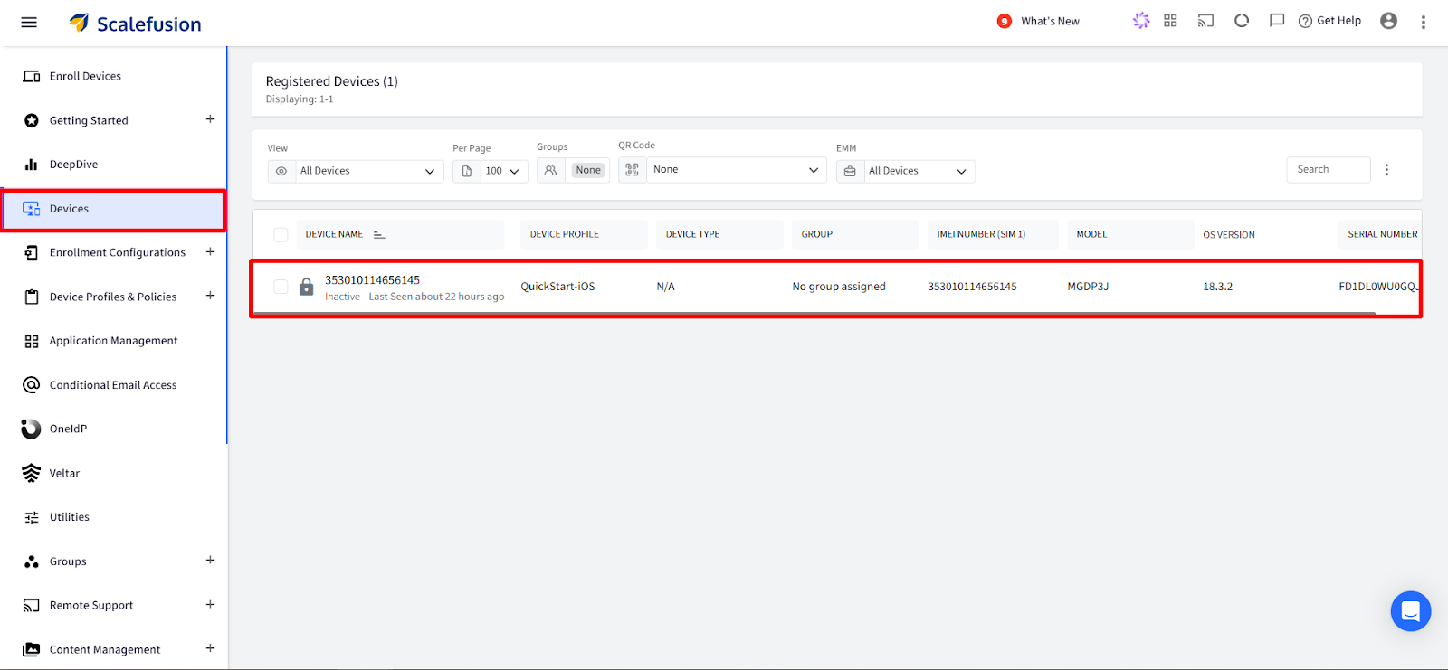Open What's New notifications
1448x670 pixels.
[x=1039, y=21]
